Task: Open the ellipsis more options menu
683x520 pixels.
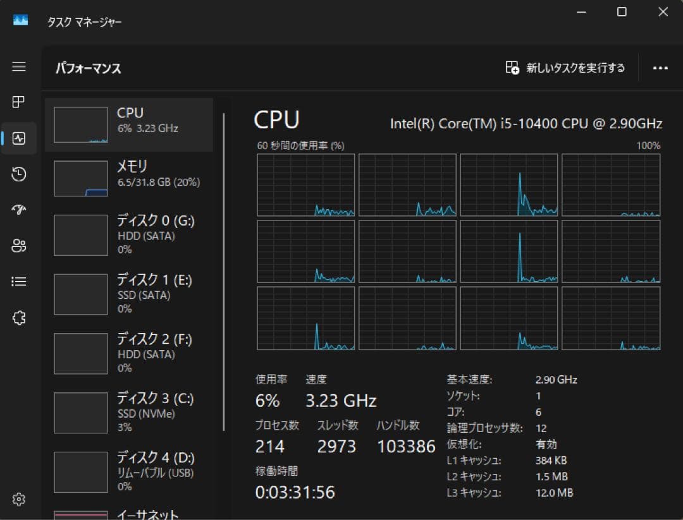Action: coord(660,68)
